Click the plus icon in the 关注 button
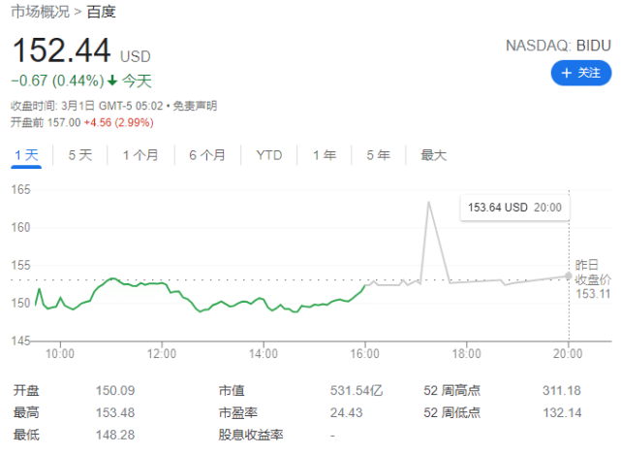This screenshot has height=454, width=621. click(x=567, y=73)
